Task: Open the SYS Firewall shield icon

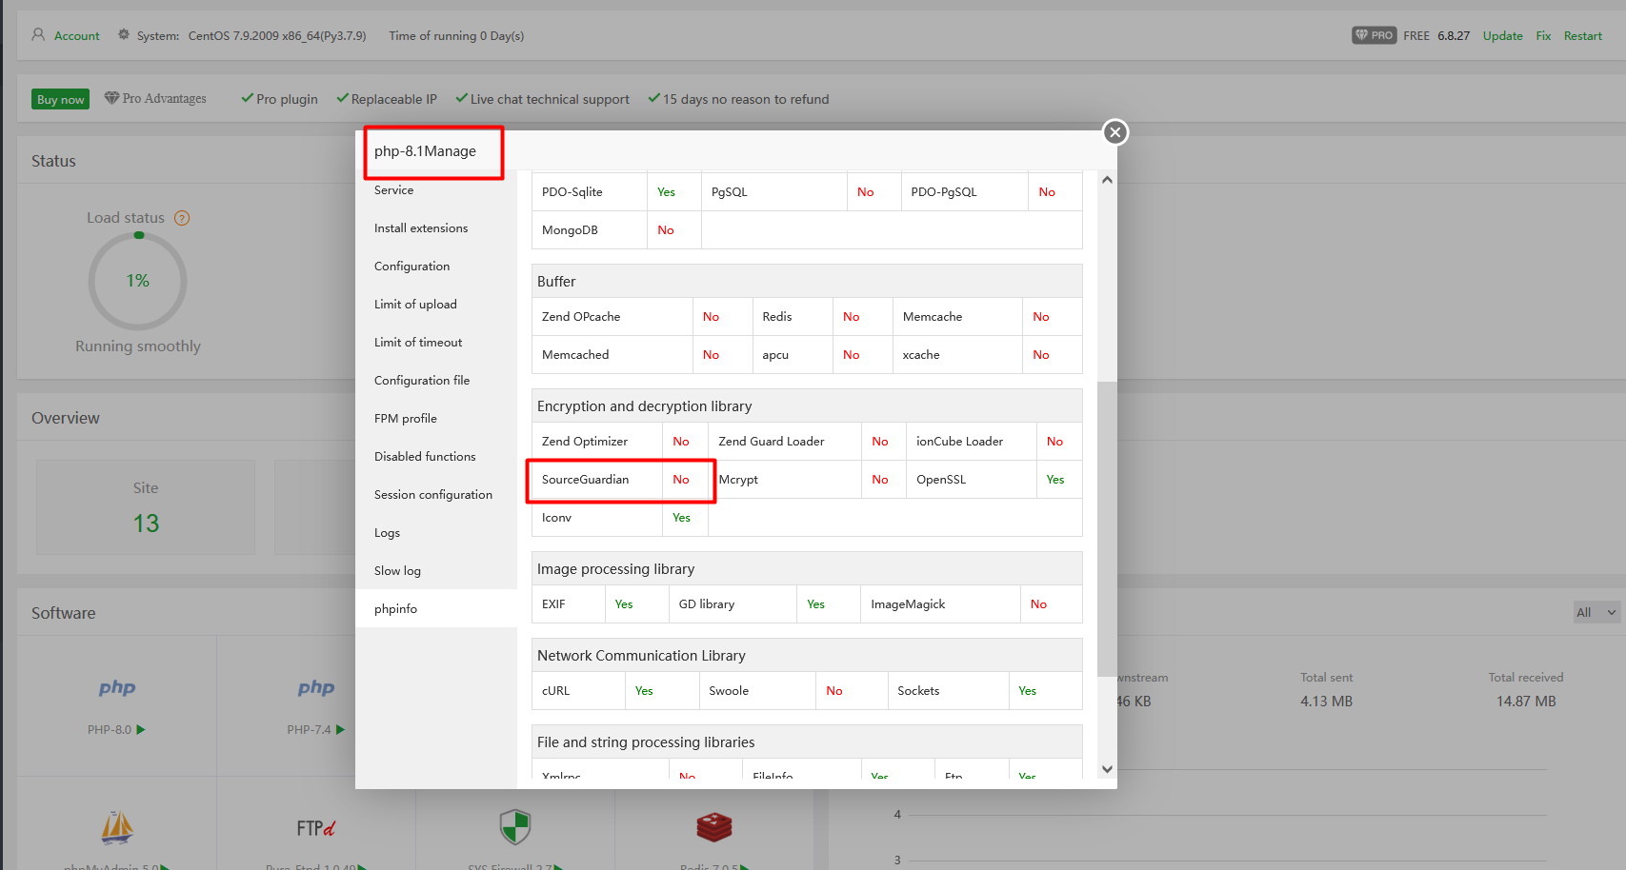Action: pos(514,826)
